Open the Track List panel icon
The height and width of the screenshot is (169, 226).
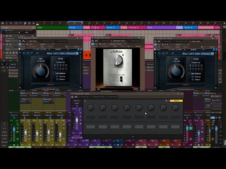coord(2,23)
